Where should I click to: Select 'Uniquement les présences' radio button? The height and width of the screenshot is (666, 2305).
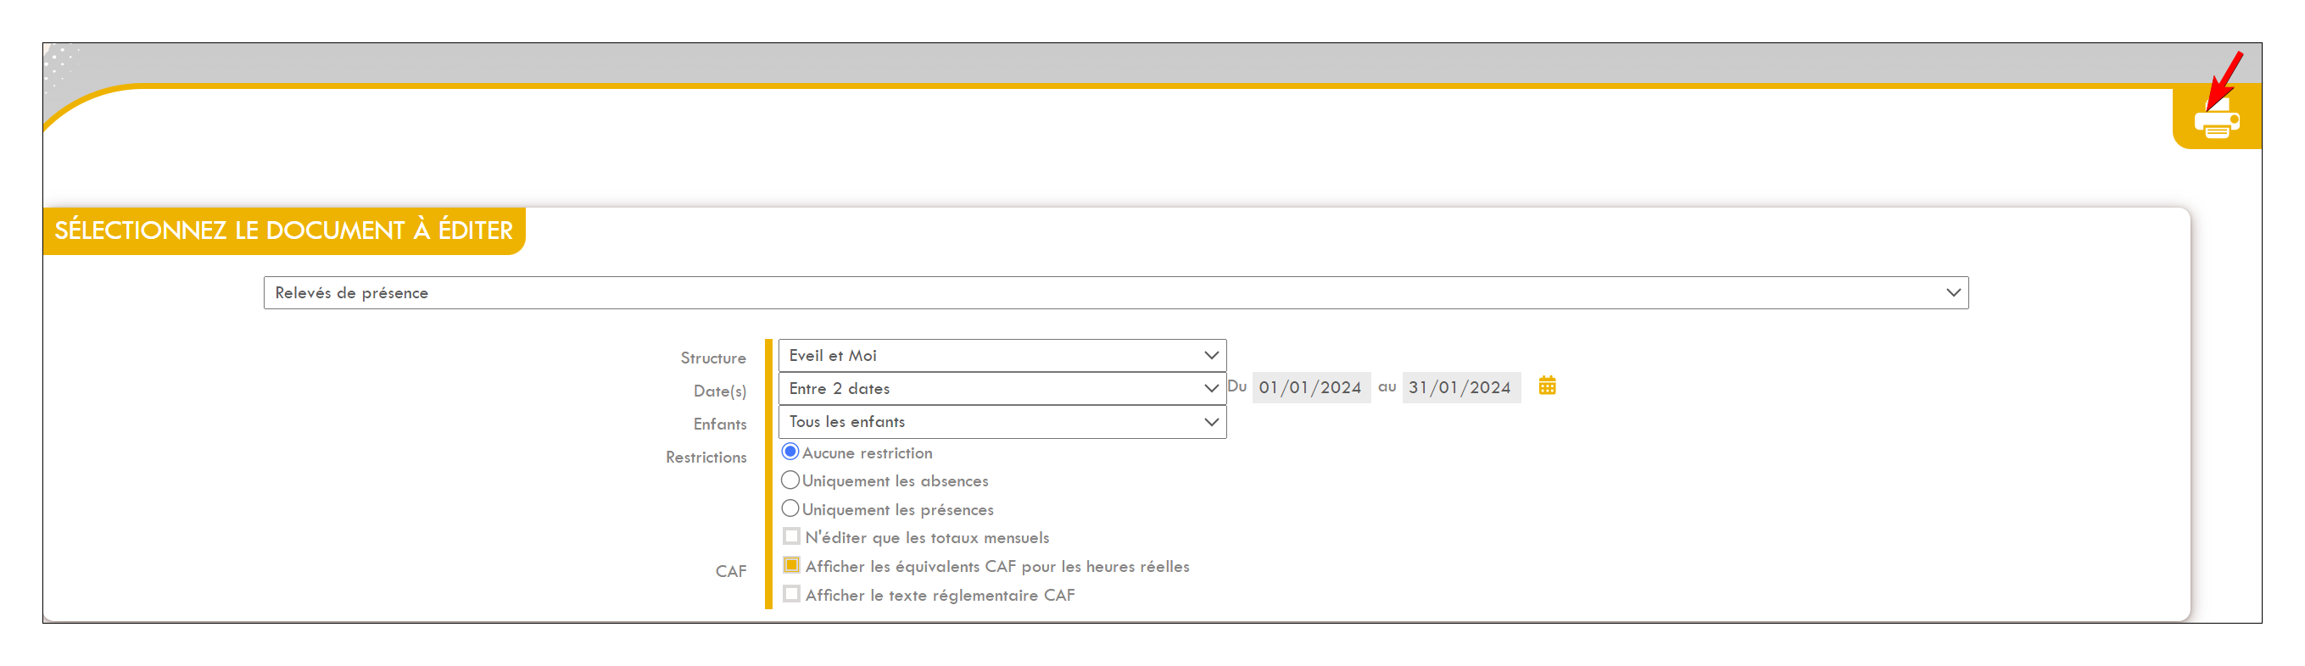(790, 508)
